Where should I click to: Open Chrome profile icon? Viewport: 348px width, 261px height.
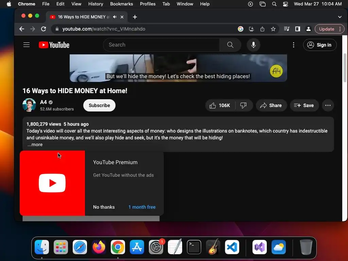[x=308, y=29]
